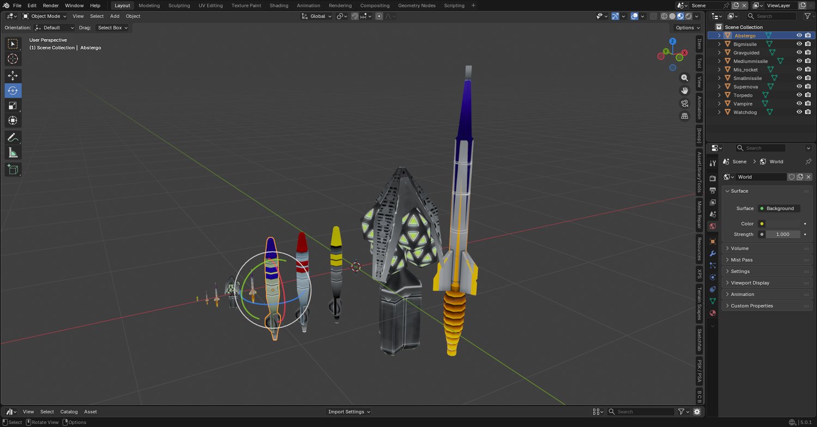
Task: Toggle the camera view icon
Action: pyautogui.click(x=685, y=103)
